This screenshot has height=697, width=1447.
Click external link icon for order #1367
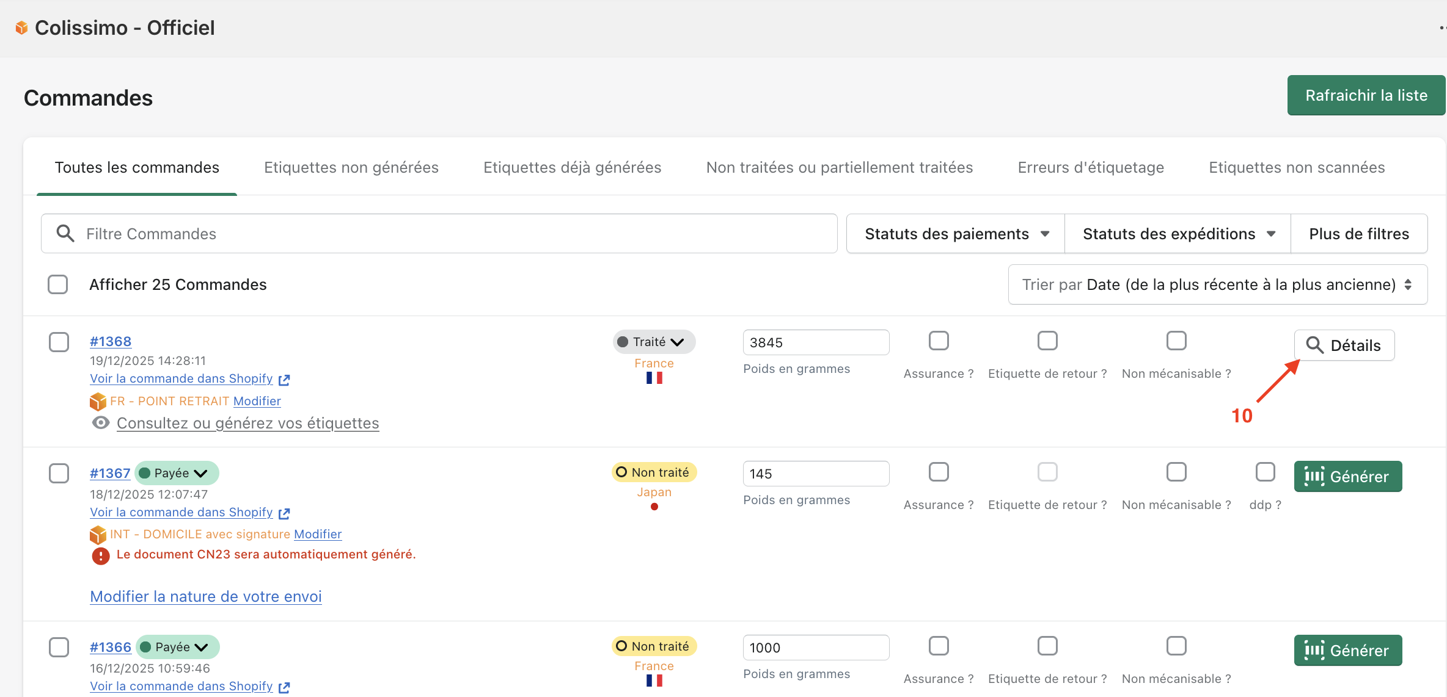[x=284, y=513]
